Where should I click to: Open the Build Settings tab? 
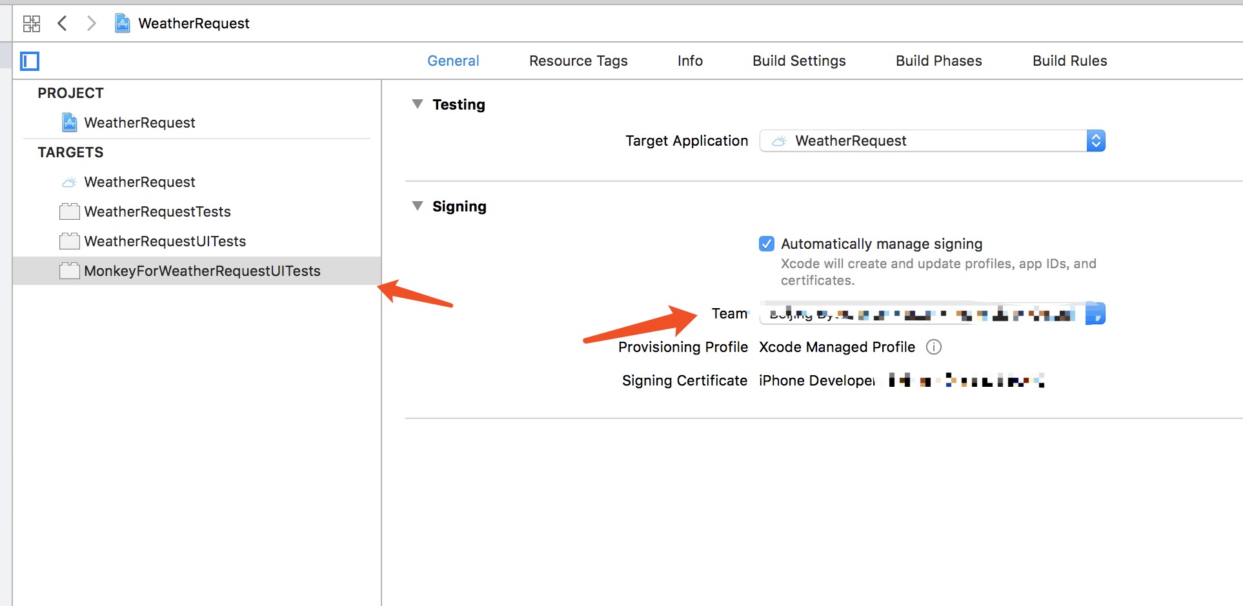[x=799, y=61]
